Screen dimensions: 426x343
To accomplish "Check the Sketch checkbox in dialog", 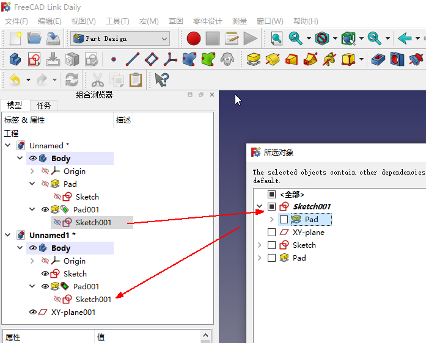I will point(271,245).
